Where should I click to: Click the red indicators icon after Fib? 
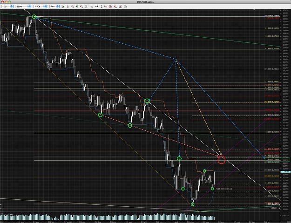pyautogui.click(x=111, y=7)
